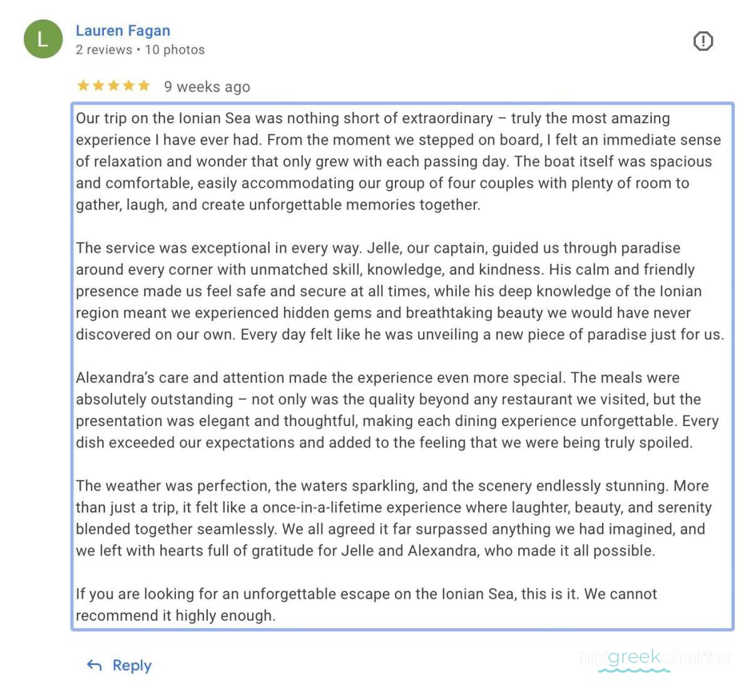Click the fifth yellow rating star

tap(144, 86)
